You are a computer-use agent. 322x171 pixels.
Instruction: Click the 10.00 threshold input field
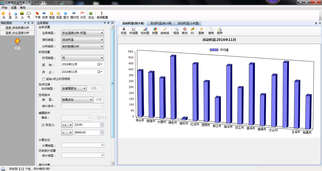click(87, 125)
